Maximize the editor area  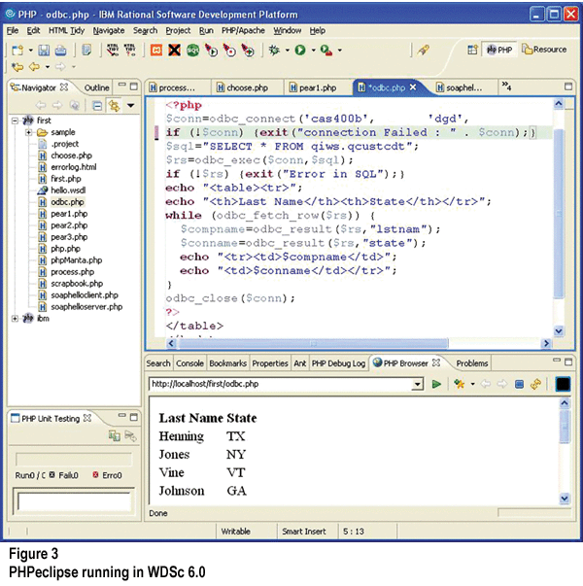click(x=568, y=86)
